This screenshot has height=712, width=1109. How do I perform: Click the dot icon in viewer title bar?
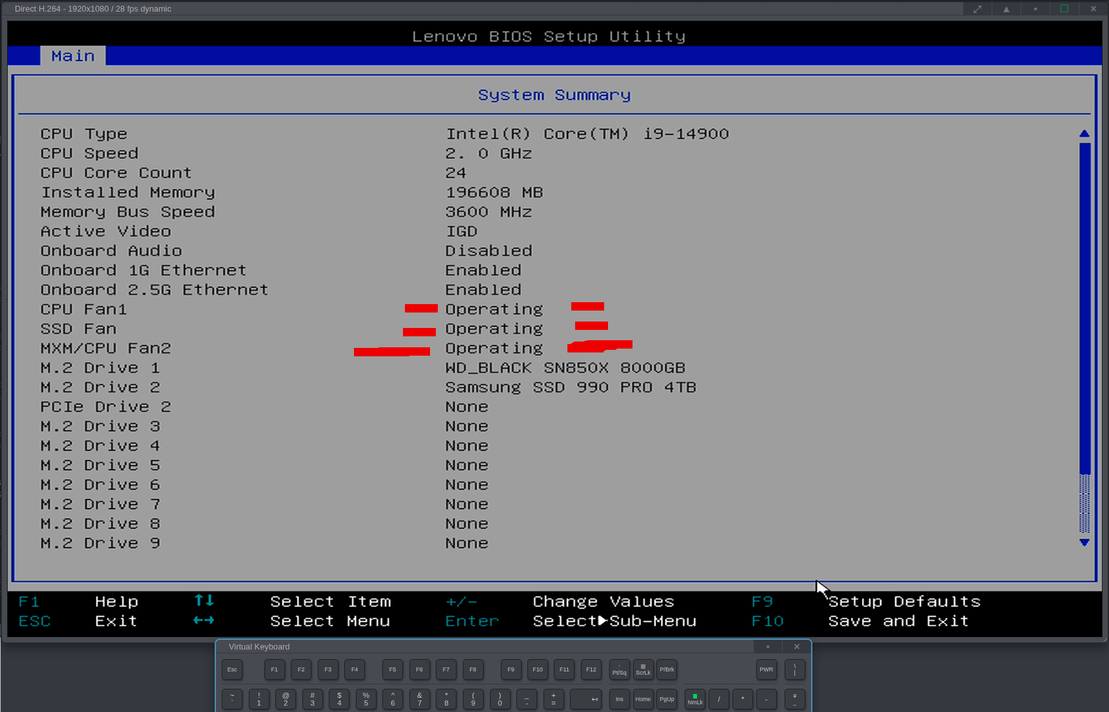[1035, 9]
